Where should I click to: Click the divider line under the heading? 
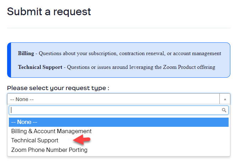tap(118, 28)
